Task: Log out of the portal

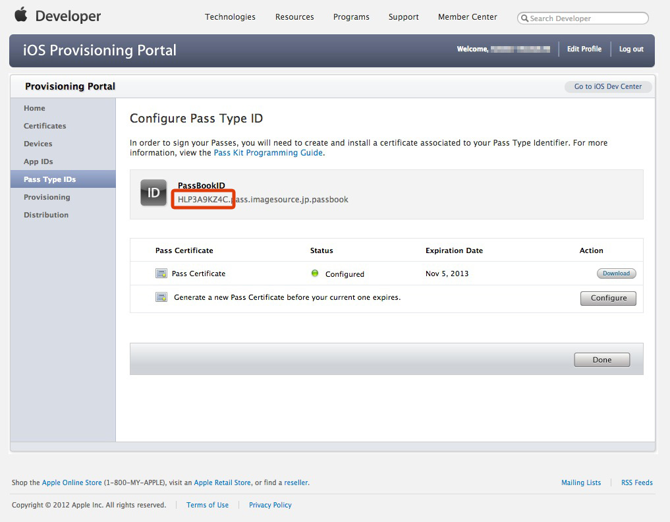Action: [631, 49]
